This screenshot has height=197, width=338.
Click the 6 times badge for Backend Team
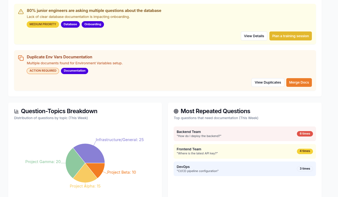(x=305, y=134)
